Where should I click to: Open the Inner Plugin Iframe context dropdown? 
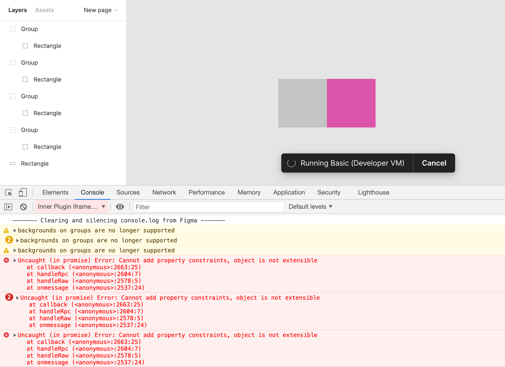[x=71, y=207]
